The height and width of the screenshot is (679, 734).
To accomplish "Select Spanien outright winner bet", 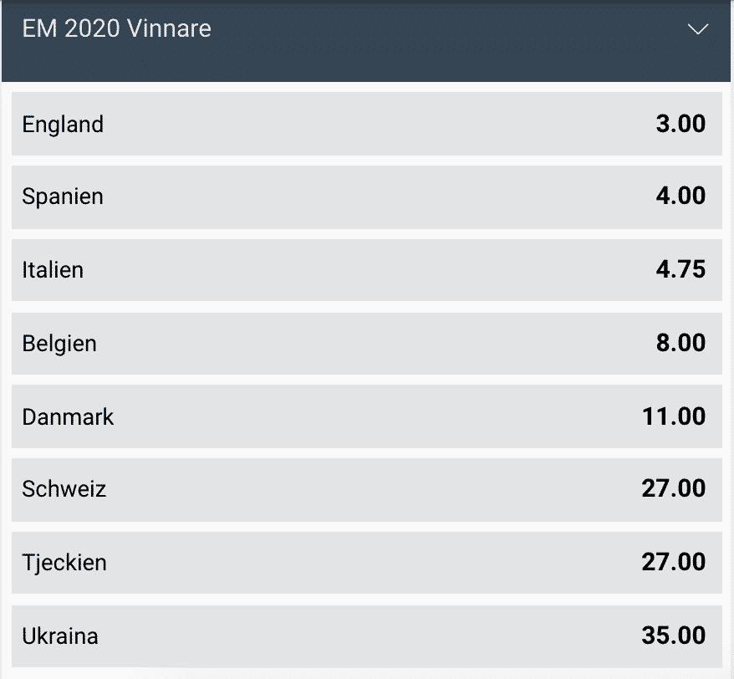I will coord(366,197).
